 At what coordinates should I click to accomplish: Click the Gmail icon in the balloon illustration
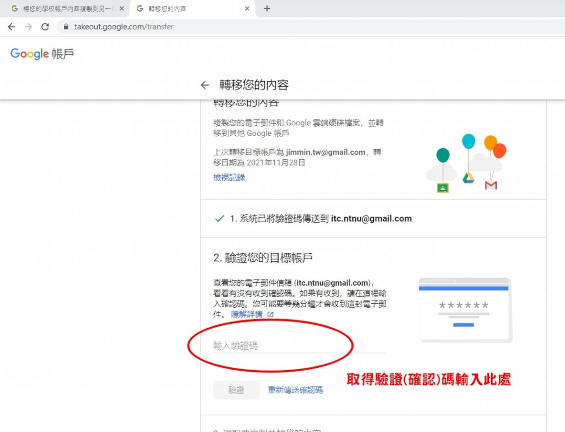[491, 185]
